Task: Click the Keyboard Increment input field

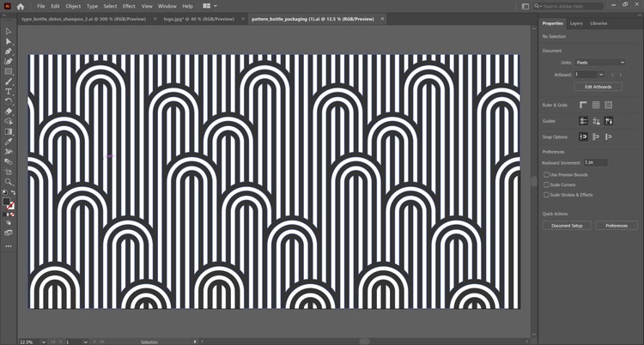Action: tap(595, 163)
